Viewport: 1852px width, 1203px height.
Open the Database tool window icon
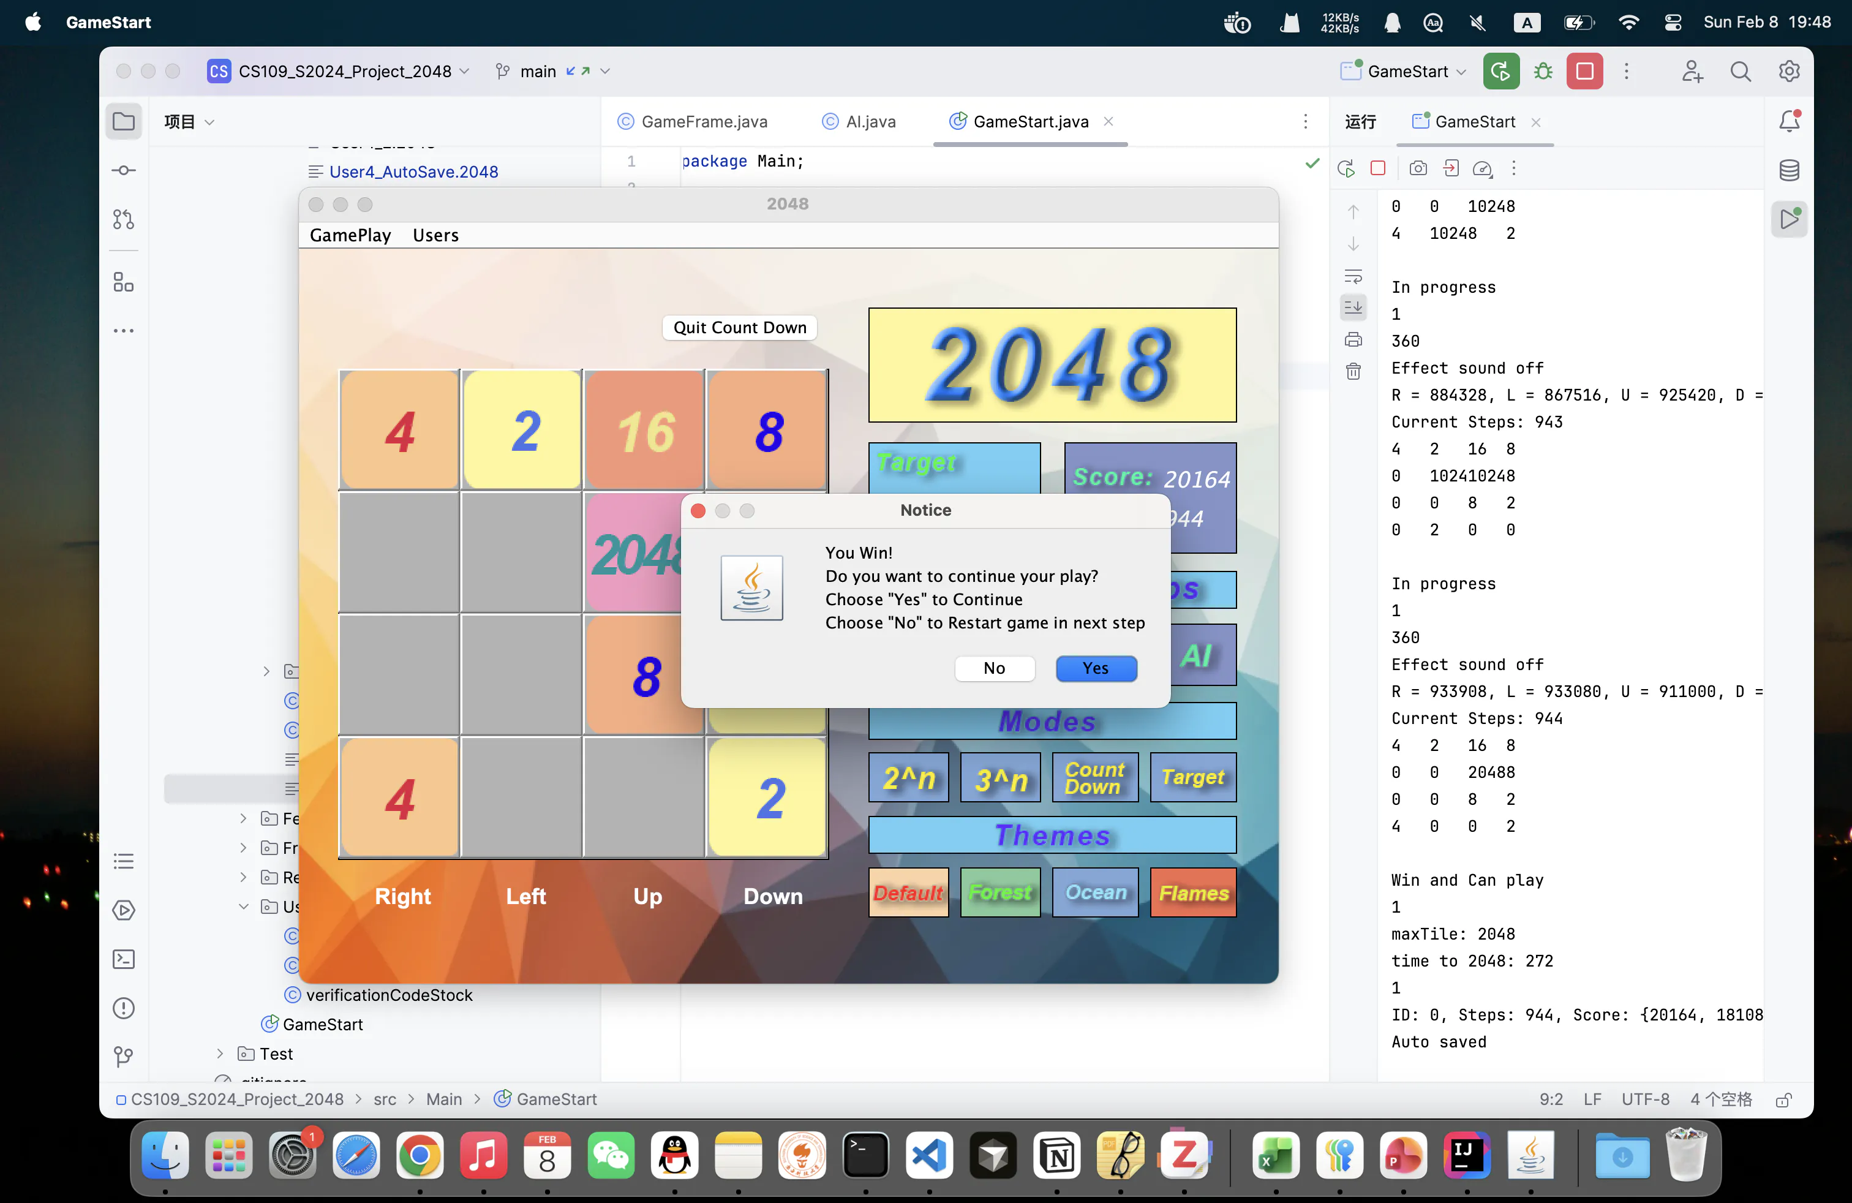(1789, 170)
